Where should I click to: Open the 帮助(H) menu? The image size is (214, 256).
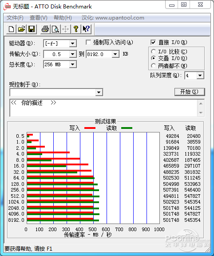(63, 18)
